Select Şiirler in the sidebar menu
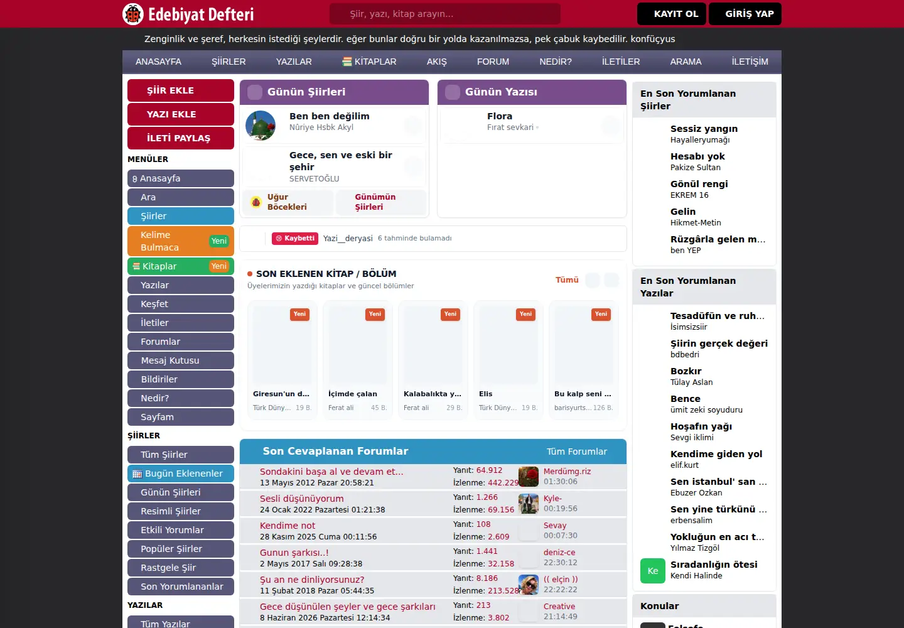 [x=181, y=216]
